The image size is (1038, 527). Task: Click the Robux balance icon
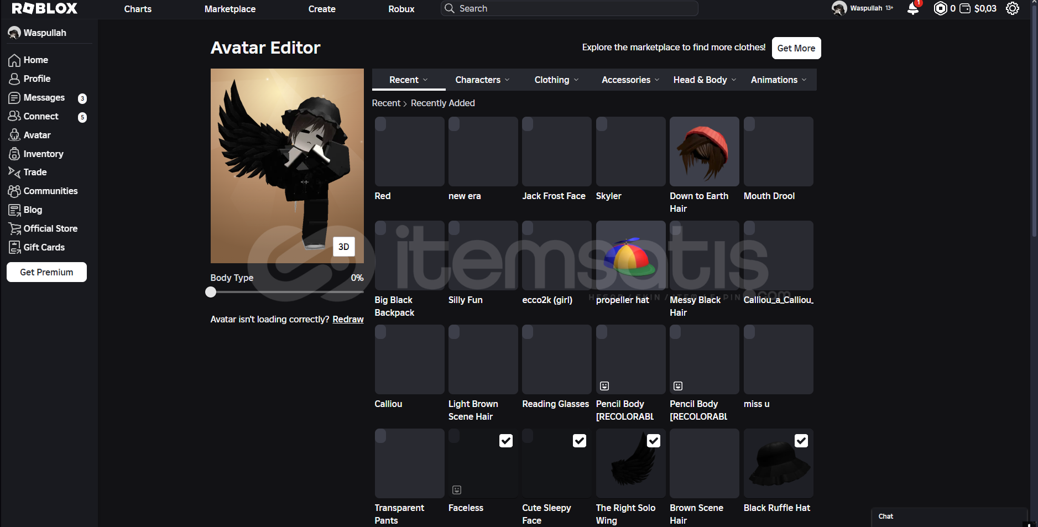pos(940,8)
